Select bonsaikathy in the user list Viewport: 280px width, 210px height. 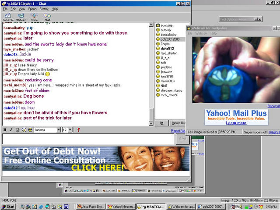pyautogui.click(x=168, y=35)
